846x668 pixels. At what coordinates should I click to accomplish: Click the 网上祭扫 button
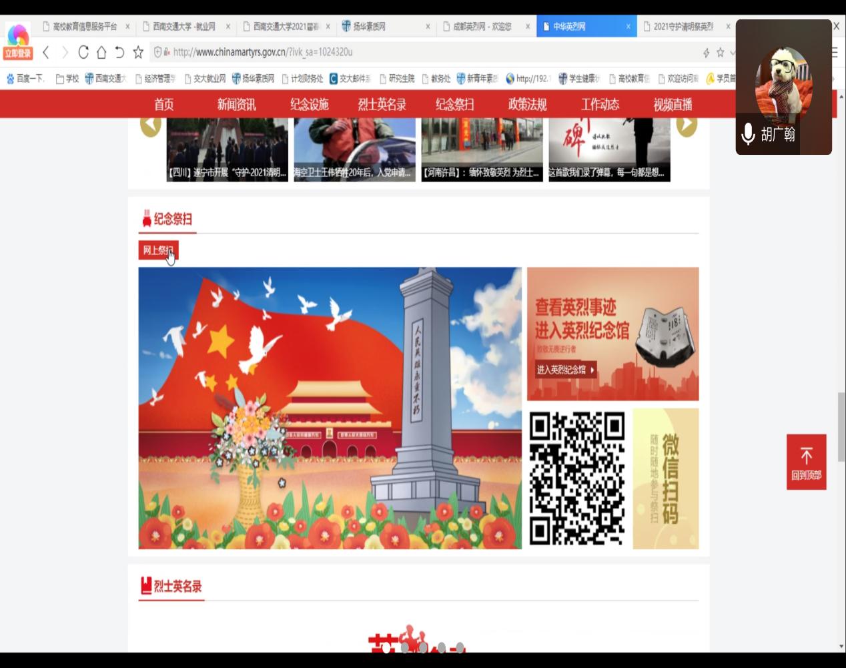pos(158,250)
